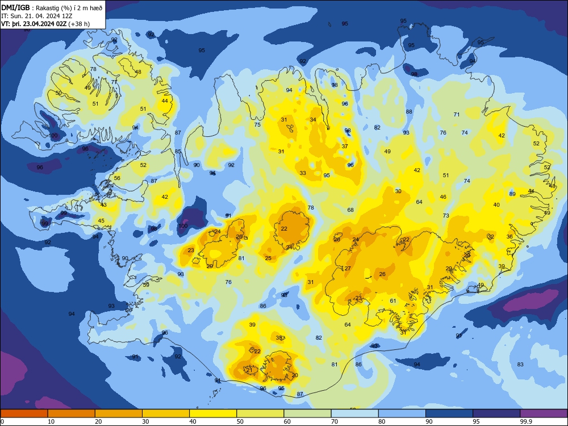
Task: Click the 90–95 dark blue legend segment
Action: pos(449,414)
